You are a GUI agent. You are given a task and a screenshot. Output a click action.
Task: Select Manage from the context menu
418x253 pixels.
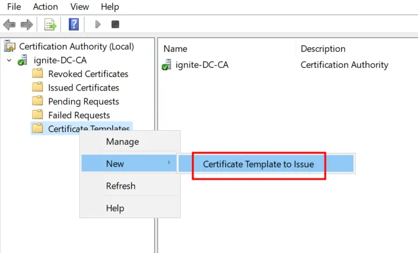[122, 142]
